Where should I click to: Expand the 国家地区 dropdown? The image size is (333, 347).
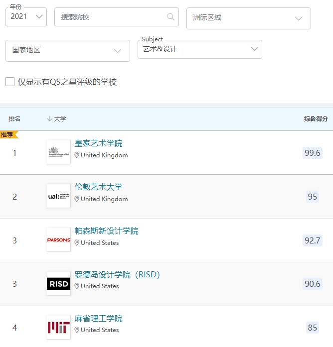(68, 51)
